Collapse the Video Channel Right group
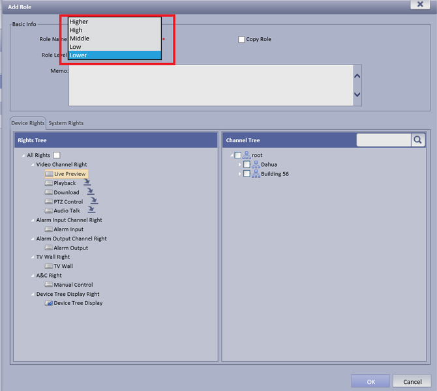 [x=33, y=165]
